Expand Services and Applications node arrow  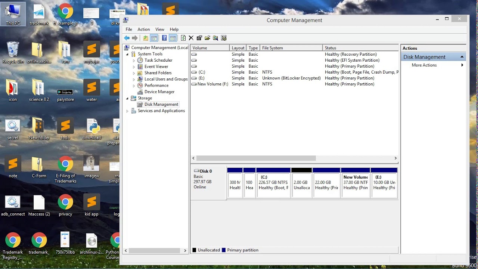click(127, 111)
